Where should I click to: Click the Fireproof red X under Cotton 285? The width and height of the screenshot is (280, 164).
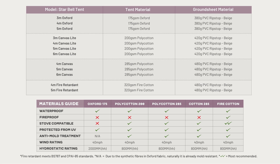point(199,117)
